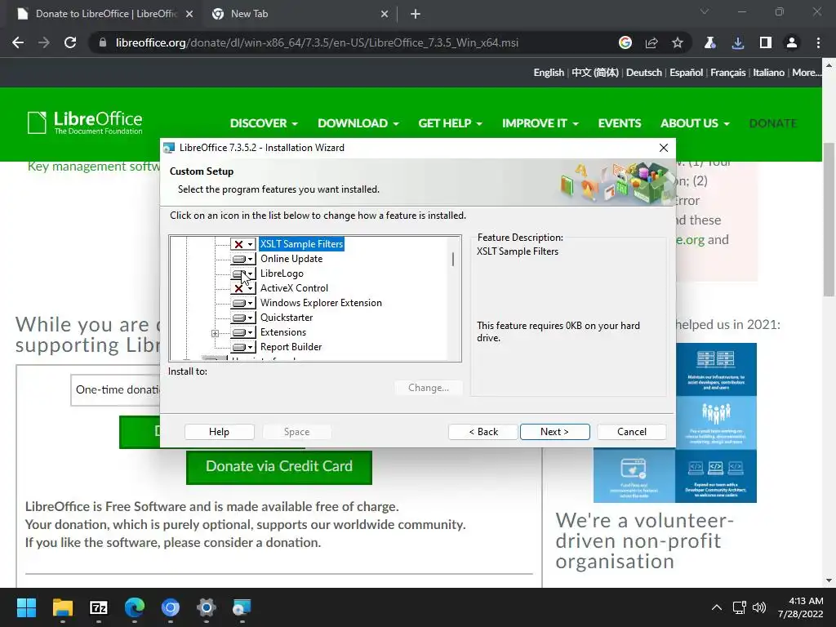Open the Windows Start menu
This screenshot has width=836, height=627.
[26, 607]
